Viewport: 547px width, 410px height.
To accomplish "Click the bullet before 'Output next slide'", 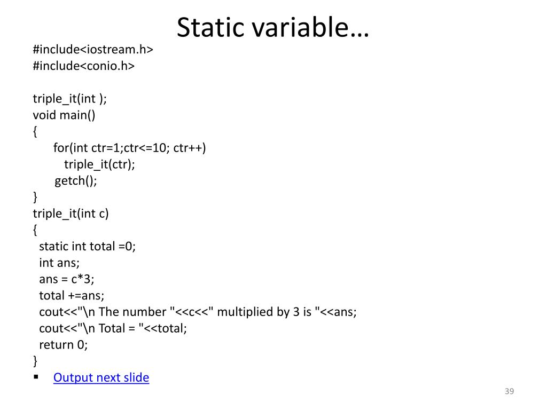I will click(36, 376).
